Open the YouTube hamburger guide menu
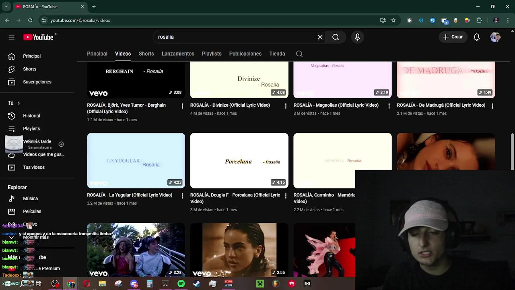 [11, 37]
